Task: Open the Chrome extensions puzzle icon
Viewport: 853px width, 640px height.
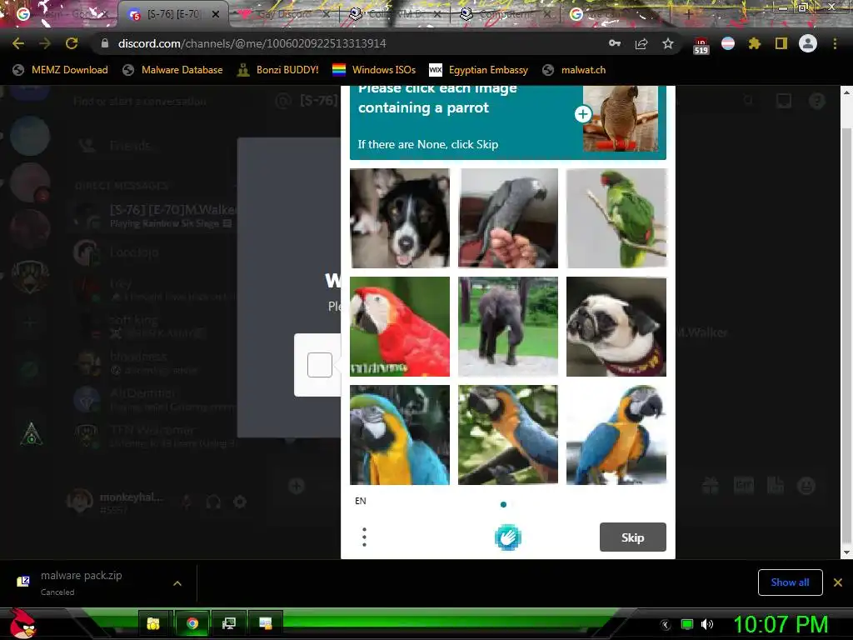Action: pos(755,43)
